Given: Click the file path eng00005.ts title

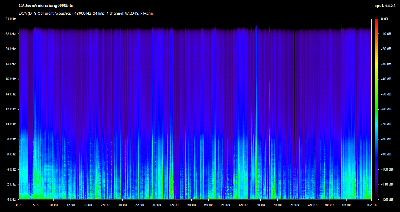Looking at the screenshot, I should pyautogui.click(x=46, y=6).
